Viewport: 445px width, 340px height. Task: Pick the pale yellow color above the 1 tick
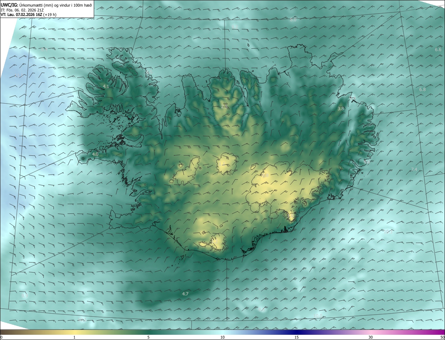pos(75,332)
